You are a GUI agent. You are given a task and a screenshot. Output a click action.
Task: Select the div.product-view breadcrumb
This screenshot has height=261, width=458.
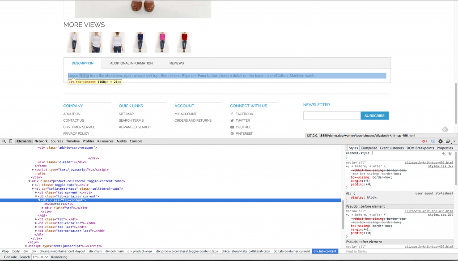pyautogui.click(x=140, y=251)
